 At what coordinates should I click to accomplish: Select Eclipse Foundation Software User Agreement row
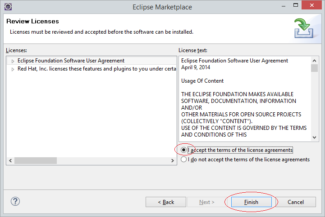[x=92, y=61]
